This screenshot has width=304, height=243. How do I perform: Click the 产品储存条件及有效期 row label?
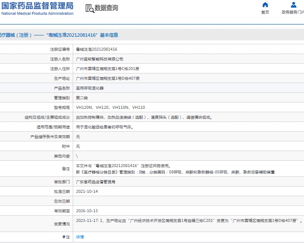(x=50, y=137)
